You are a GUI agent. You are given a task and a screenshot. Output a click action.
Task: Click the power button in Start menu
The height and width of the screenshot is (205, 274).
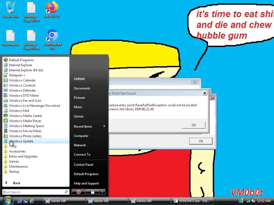coord(78,192)
